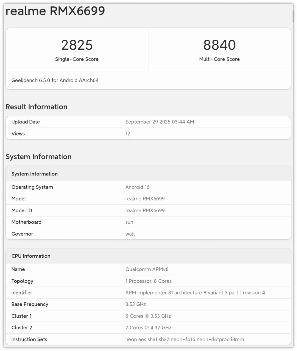Click the Single-Core Score value 2825
Screen dimensions: 297x351
point(77,45)
